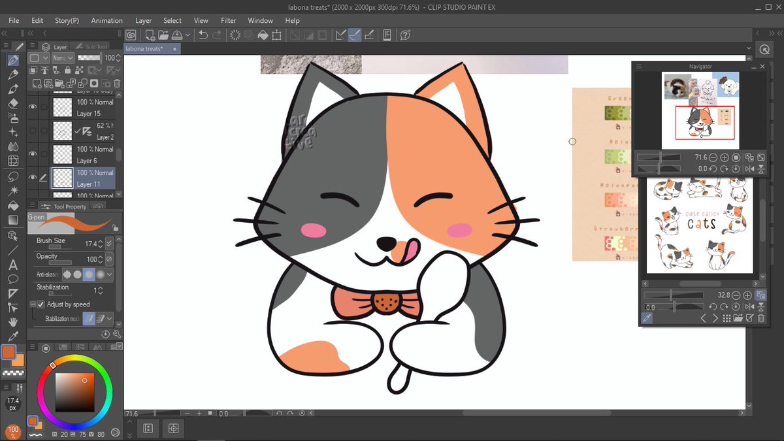Select the Eyedropper tool
The image size is (784, 441).
12,336
